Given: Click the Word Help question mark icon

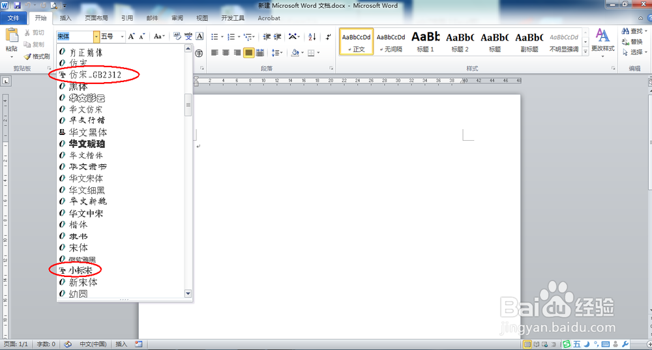Looking at the screenshot, I should [x=649, y=18].
